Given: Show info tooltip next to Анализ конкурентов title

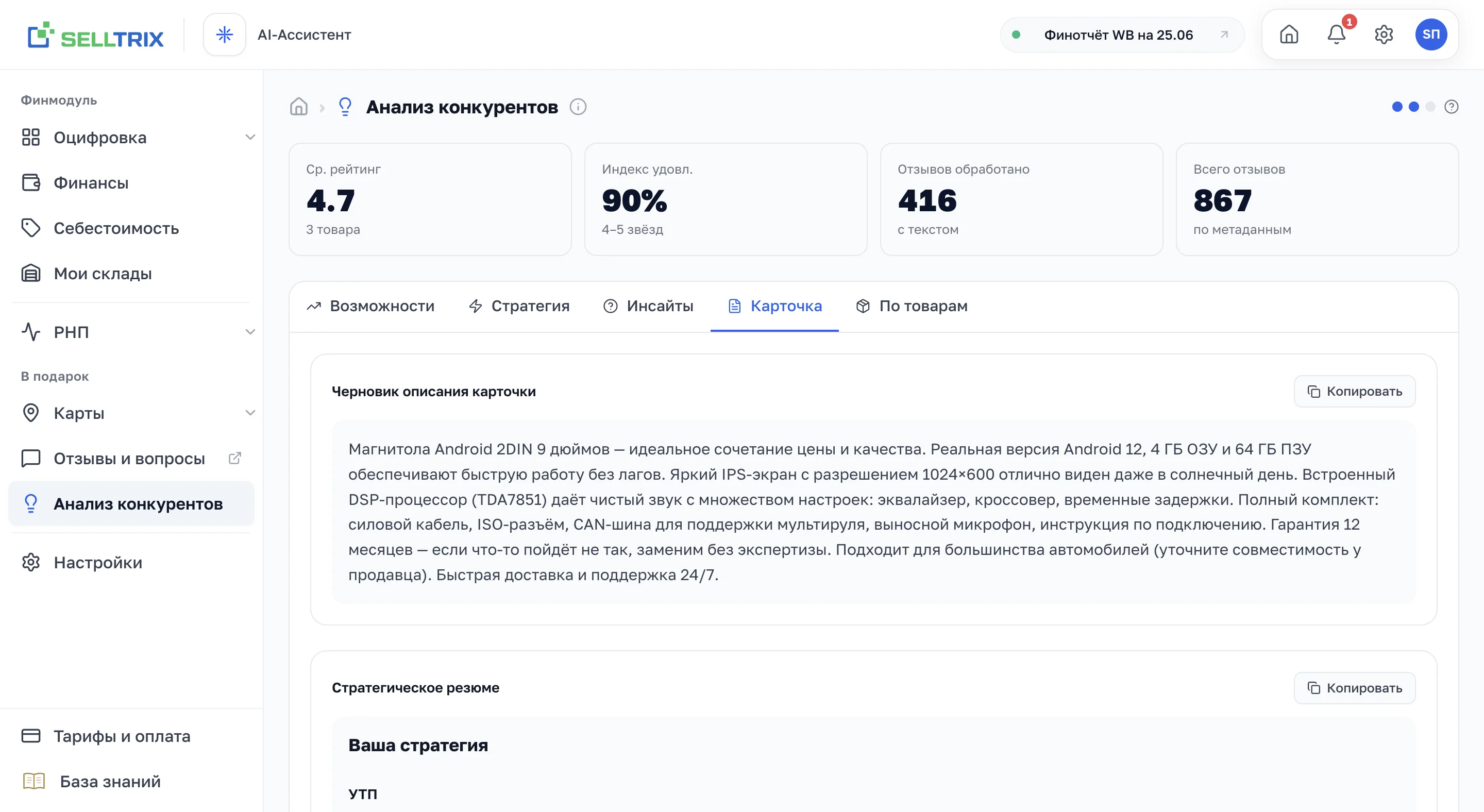Looking at the screenshot, I should tap(578, 107).
